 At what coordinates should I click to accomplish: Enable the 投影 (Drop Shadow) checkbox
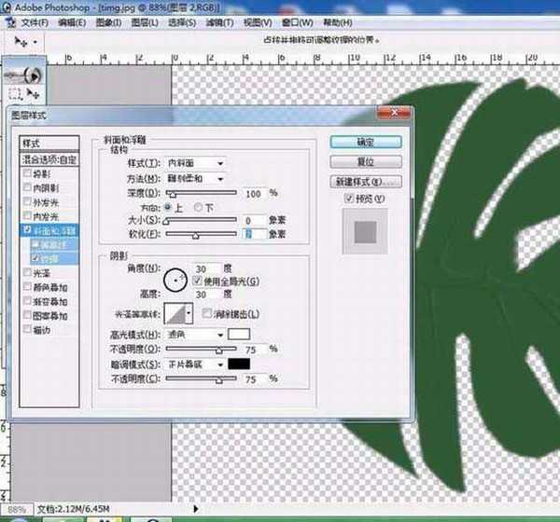click(x=25, y=174)
